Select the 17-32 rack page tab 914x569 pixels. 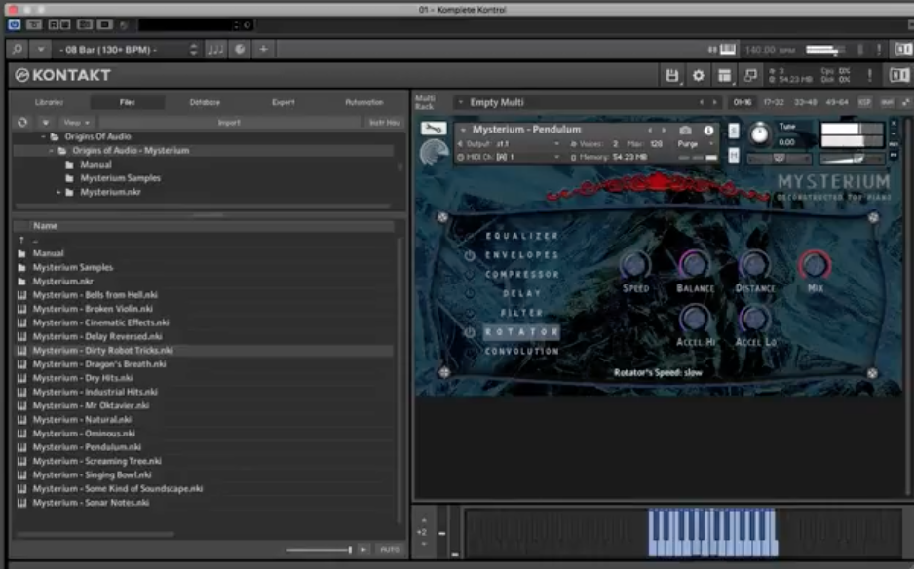coord(774,102)
